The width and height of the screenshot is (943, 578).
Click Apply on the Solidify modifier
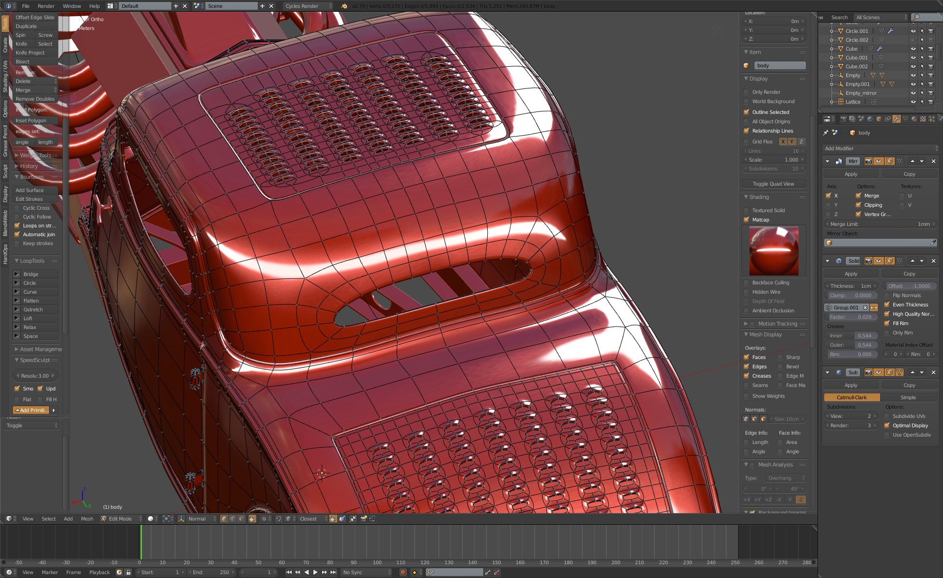pyautogui.click(x=851, y=274)
